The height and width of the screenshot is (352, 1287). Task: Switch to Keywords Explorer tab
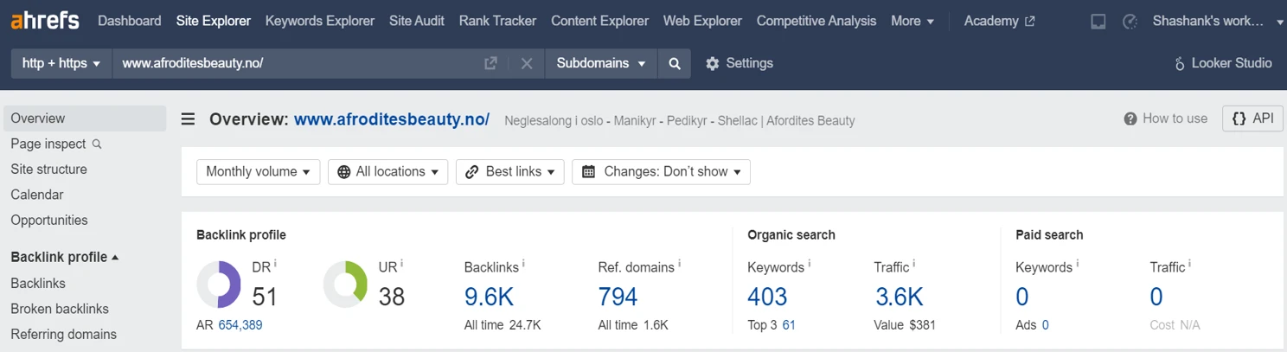[320, 21]
